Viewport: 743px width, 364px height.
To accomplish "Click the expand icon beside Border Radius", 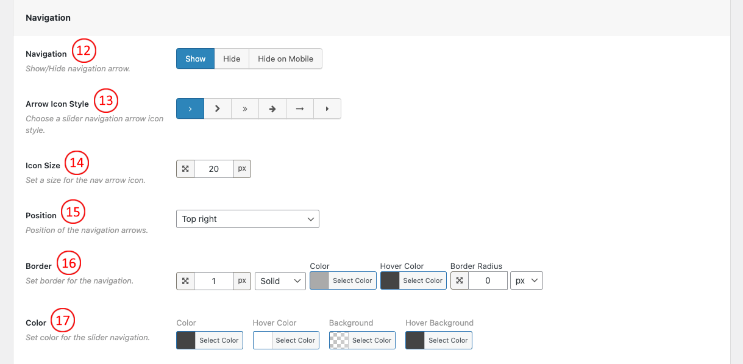I will pos(460,280).
